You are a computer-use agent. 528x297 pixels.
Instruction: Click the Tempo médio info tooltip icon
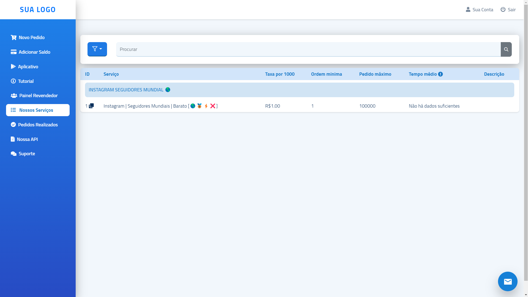pyautogui.click(x=441, y=74)
